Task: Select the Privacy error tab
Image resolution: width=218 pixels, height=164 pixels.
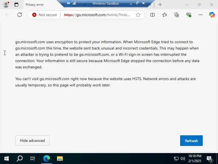Action: click(35, 5)
